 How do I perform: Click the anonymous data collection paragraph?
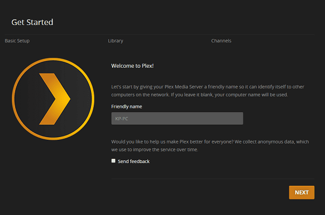pyautogui.click(x=210, y=146)
